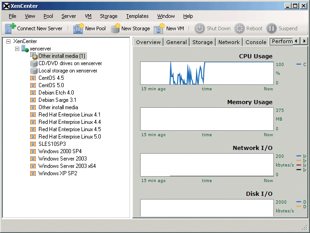Click the CentOS 5.0 template icon
The image size is (310, 233).
point(33,85)
